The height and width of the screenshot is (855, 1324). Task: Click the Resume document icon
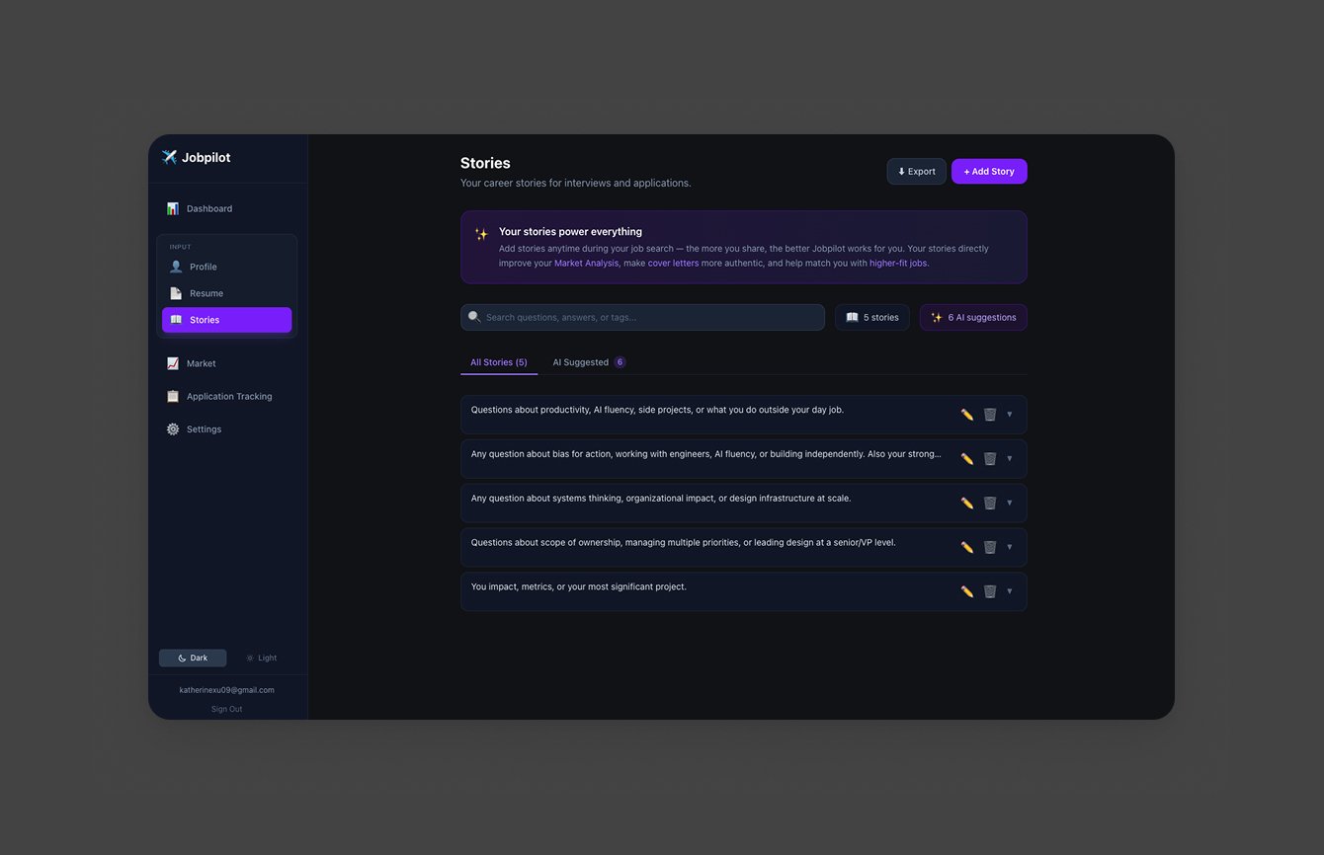[x=176, y=293]
